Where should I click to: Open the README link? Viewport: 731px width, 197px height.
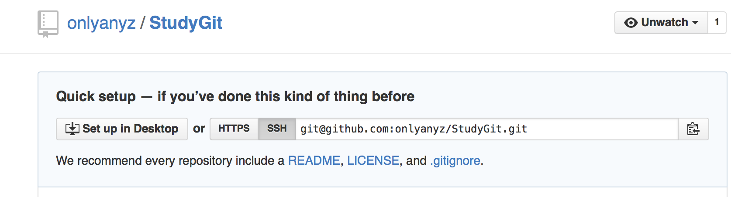pyautogui.click(x=314, y=161)
